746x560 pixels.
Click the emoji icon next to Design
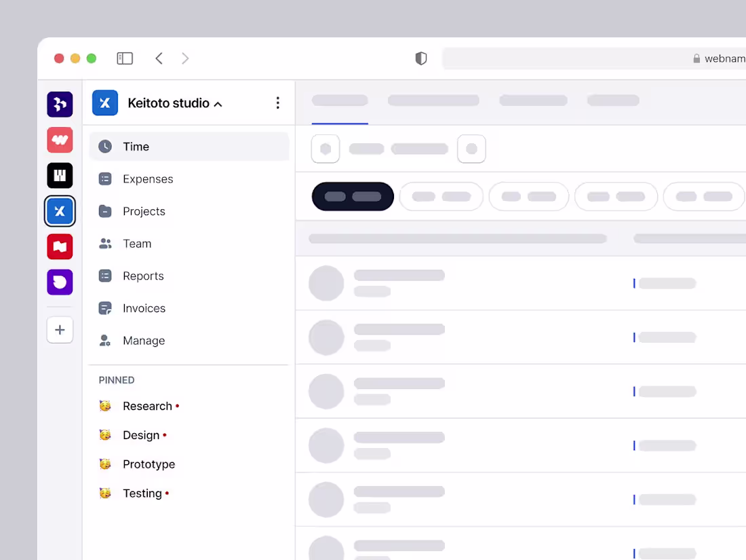pos(105,434)
